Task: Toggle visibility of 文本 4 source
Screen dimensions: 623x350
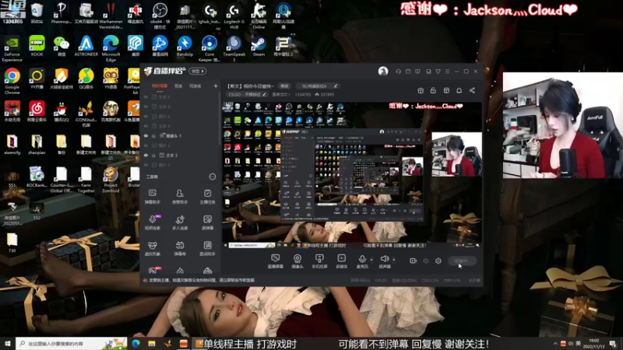Action: (x=146, y=126)
